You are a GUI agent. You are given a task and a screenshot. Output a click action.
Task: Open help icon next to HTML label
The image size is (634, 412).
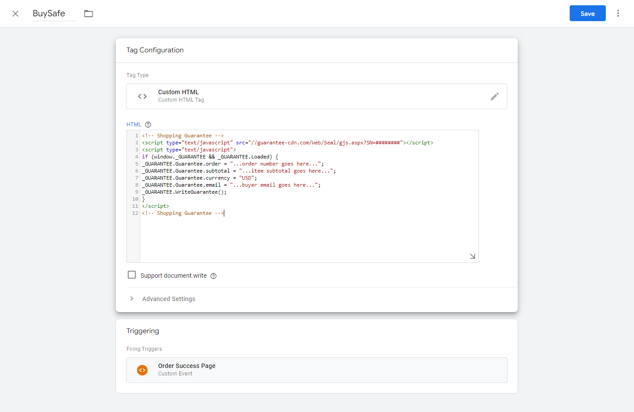148,125
